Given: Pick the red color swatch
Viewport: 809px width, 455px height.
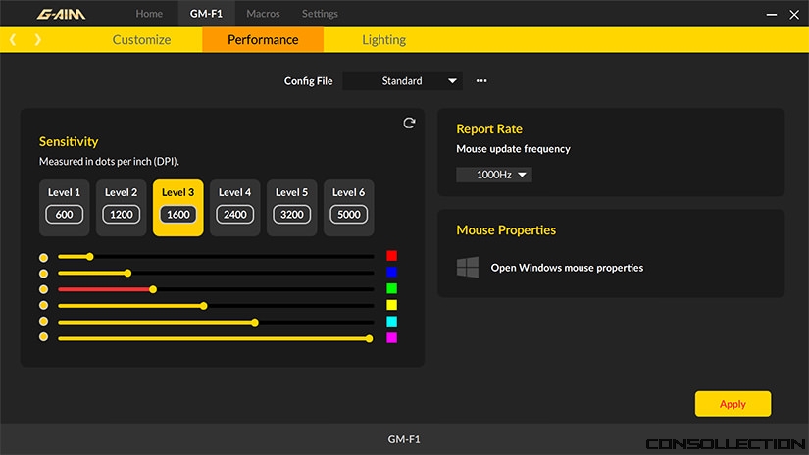Looking at the screenshot, I should [391, 256].
